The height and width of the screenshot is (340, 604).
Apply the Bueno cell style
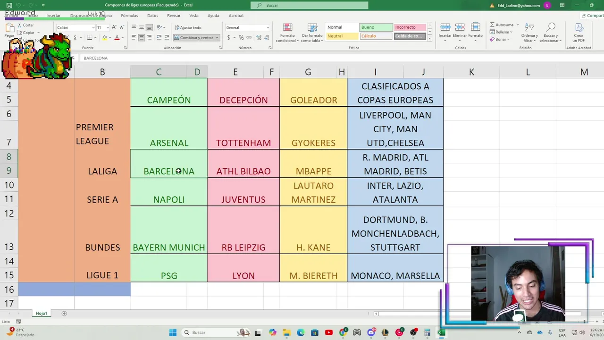(376, 27)
